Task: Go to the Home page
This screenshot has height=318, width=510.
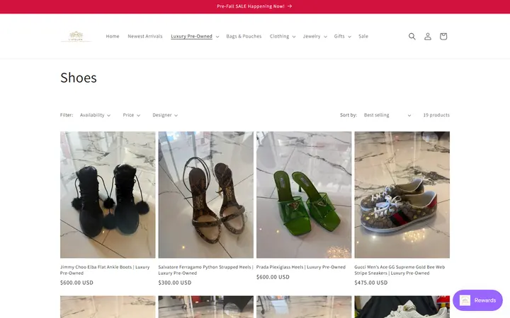Action: (113, 36)
